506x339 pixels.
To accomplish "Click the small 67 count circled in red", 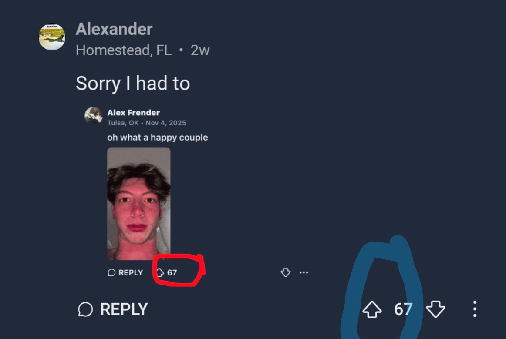I will coord(172,272).
